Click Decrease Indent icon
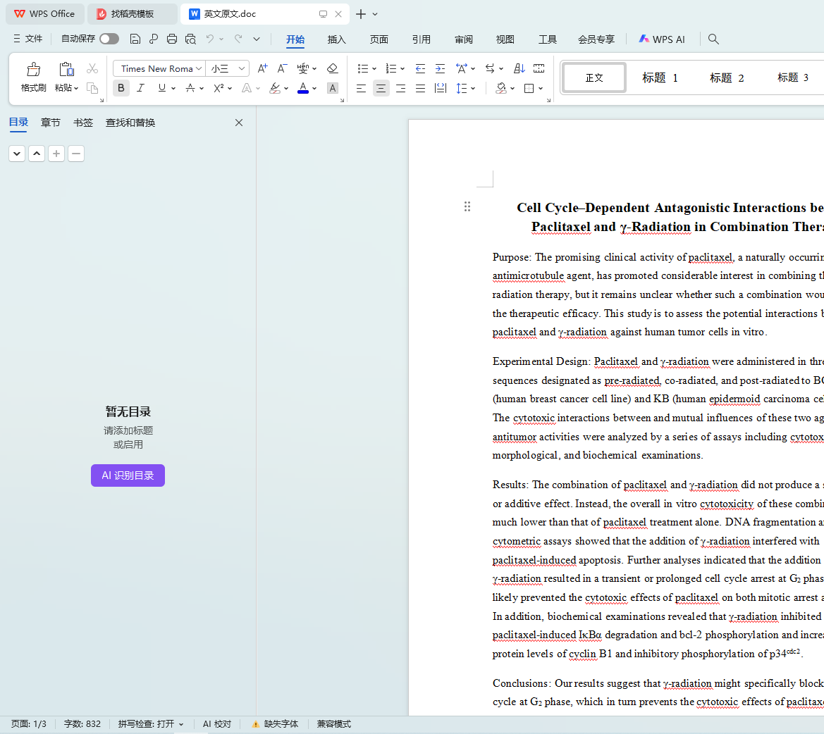 (420, 68)
